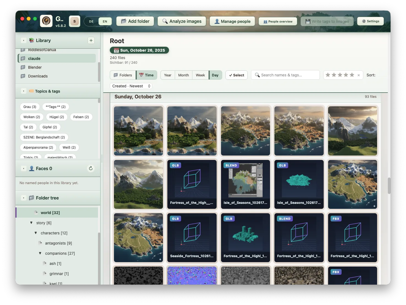Image resolution: width=406 pixels, height=305 pixels.
Task: Click the arrow icon beside world [32]
Action: coord(36,212)
